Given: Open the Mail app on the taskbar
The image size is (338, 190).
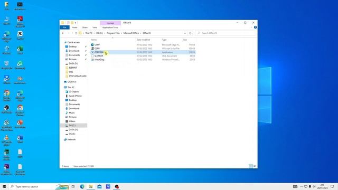Looking at the screenshot, I should coord(99,186).
